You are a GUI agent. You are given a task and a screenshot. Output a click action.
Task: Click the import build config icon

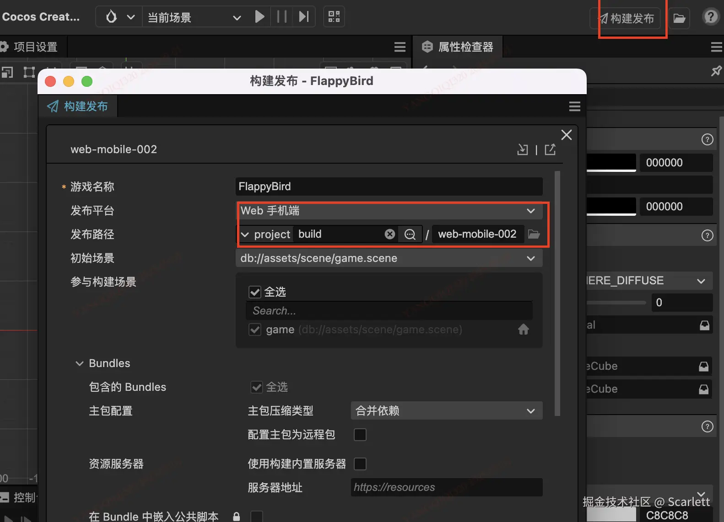523,149
